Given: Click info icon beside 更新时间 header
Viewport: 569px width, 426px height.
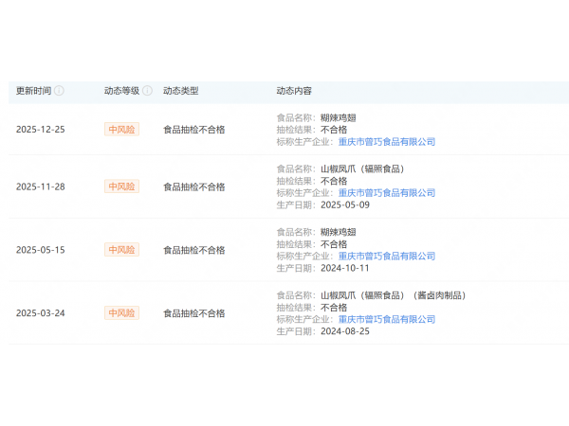Looking at the screenshot, I should tap(60, 91).
